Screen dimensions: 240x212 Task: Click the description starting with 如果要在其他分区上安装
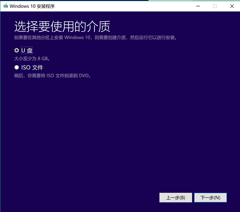[x=95, y=38]
